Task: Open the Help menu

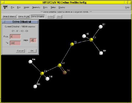Action: coord(127,7)
